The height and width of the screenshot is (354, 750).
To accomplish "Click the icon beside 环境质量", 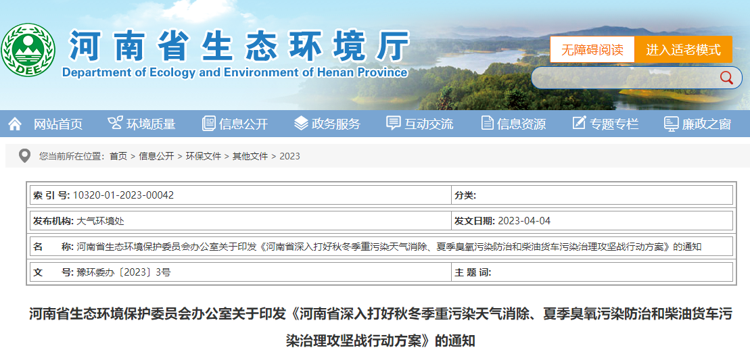I will [x=115, y=123].
